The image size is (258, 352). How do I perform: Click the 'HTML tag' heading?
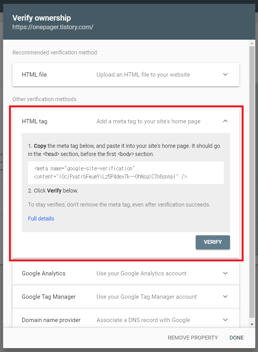[34, 121]
